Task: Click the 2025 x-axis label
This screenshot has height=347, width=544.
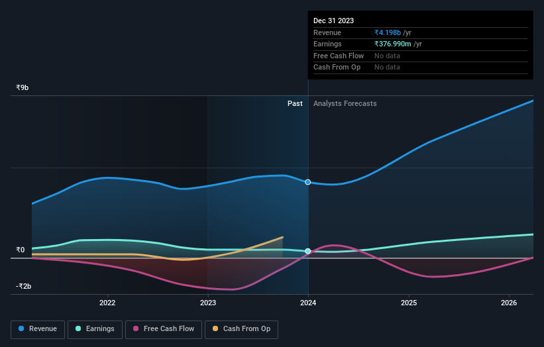Action: [409, 303]
